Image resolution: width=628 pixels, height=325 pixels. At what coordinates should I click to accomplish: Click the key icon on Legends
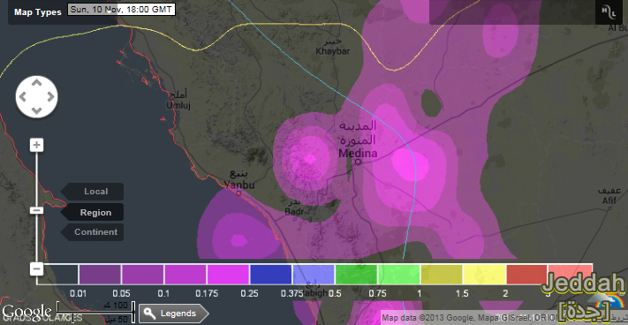(148, 313)
